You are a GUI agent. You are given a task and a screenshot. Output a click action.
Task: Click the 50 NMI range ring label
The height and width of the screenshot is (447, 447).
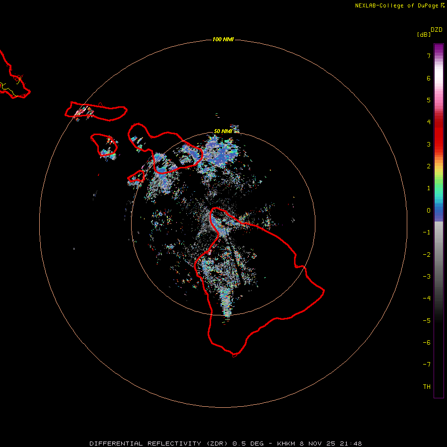pyautogui.click(x=223, y=131)
